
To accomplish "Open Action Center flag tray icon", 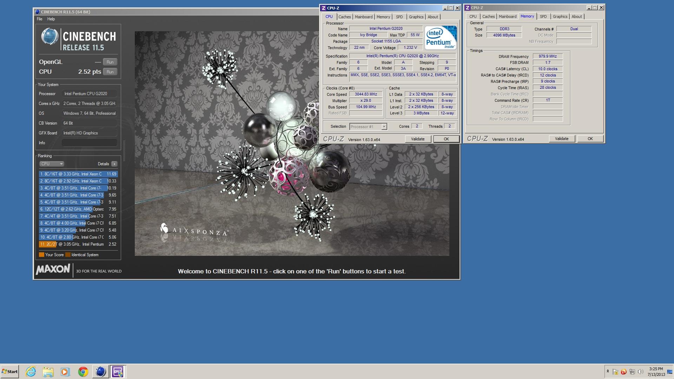I will 615,372.
